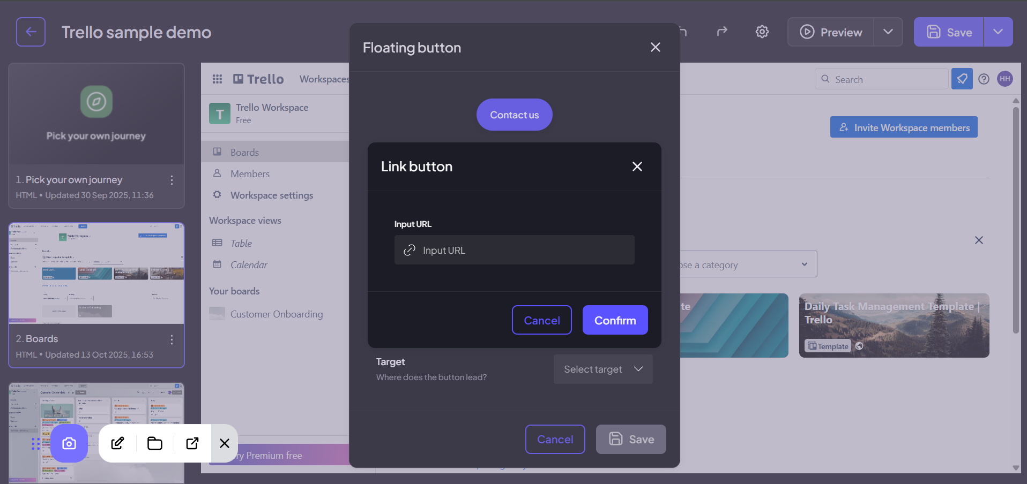Open the settings gear in top toolbar

762,32
